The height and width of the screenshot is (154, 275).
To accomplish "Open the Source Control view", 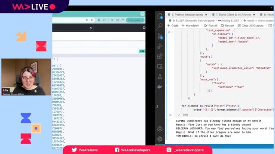I will [x=160, y=36].
